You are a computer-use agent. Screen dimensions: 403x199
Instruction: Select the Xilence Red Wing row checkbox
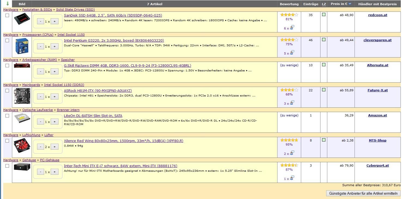tap(7, 141)
